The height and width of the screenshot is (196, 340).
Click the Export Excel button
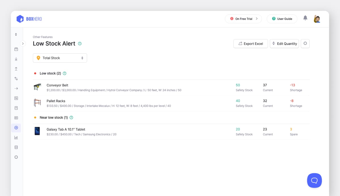[251, 44]
